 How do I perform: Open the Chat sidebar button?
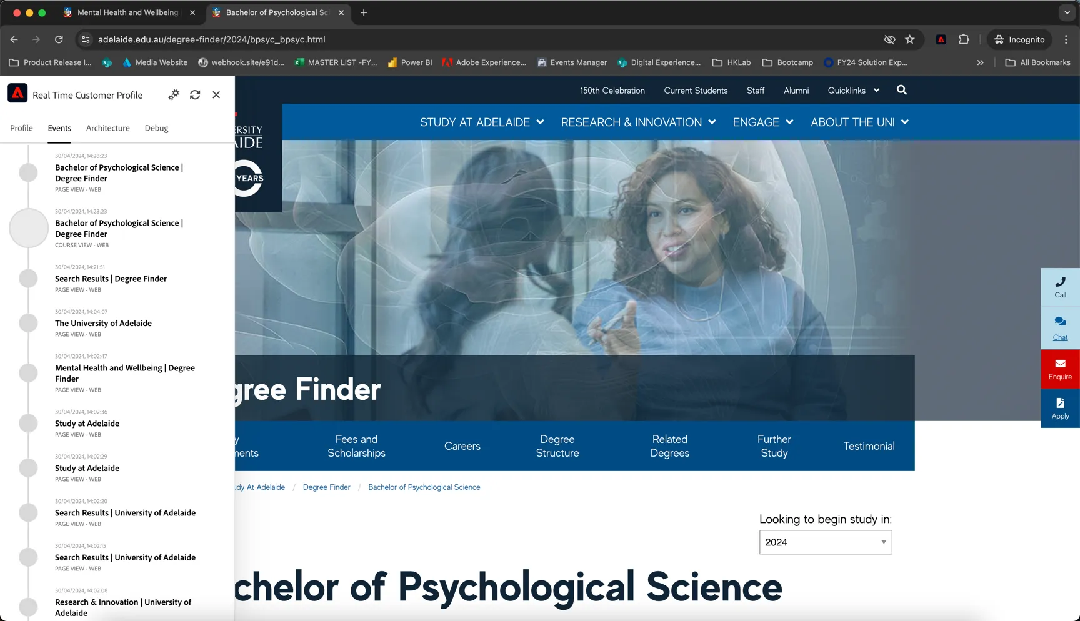point(1060,328)
